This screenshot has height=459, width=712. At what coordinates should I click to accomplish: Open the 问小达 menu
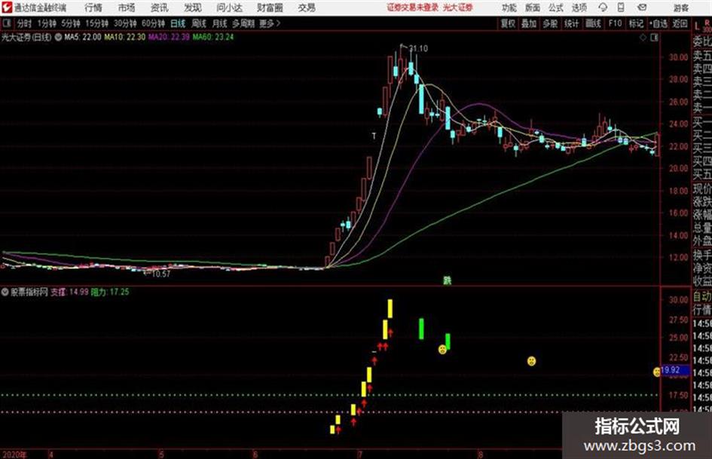pos(229,8)
